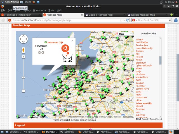Image resolution: width=179 pixels, height=134 pixels.
Task: Click the map zoom slider handle
Action: click(x=23, y=77)
